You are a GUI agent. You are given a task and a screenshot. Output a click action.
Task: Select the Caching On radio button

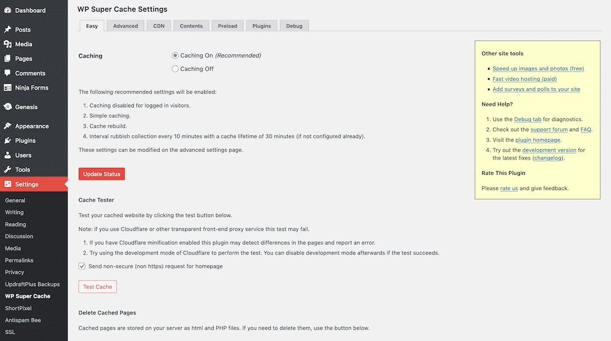coord(175,56)
